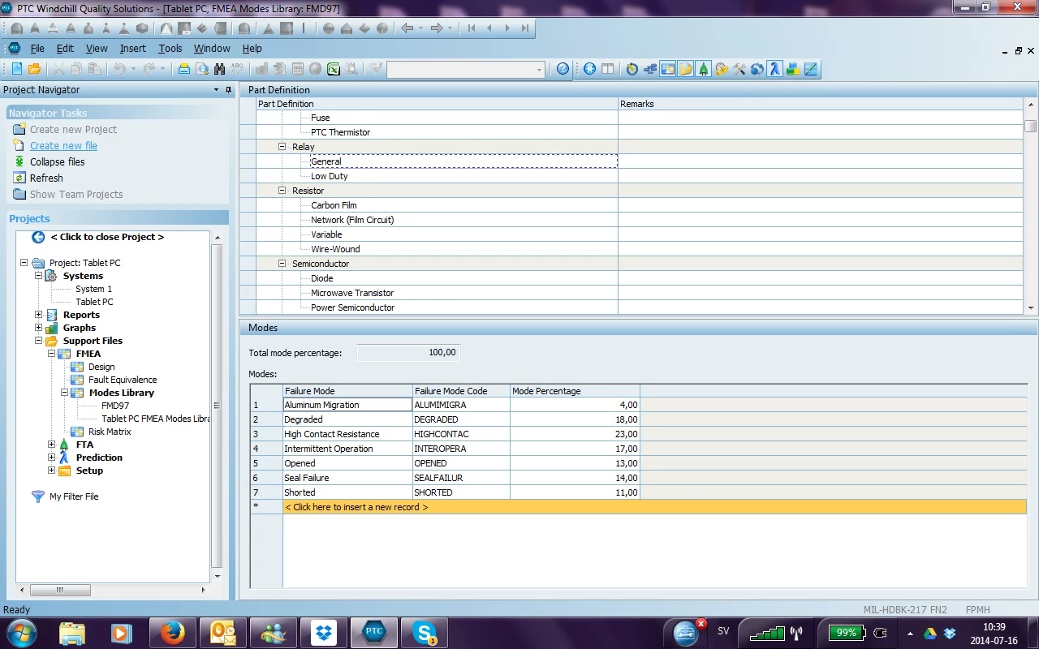
Task: Click the High Contact Resistance failure mode cell
Action: click(347, 434)
